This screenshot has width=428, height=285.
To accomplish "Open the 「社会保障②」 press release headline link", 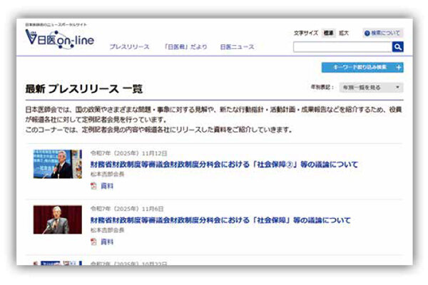I will (x=224, y=165).
